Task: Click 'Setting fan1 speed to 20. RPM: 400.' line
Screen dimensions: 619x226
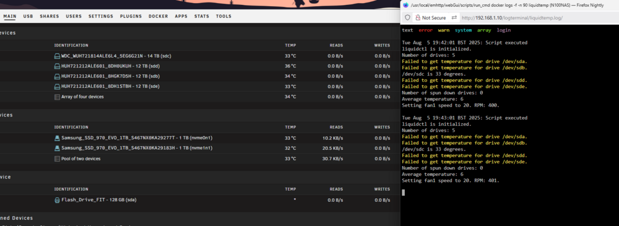Action: click(x=451, y=105)
